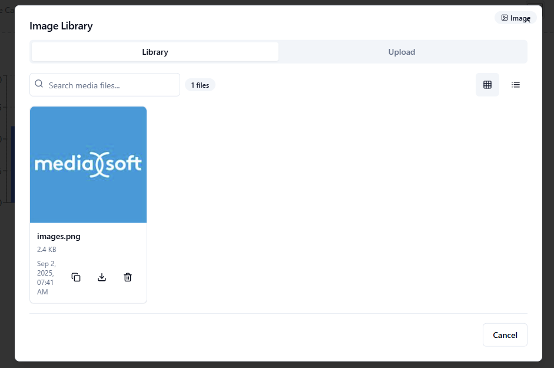This screenshot has height=368, width=554.
Task: Open the Upload tab
Action: tap(402, 52)
